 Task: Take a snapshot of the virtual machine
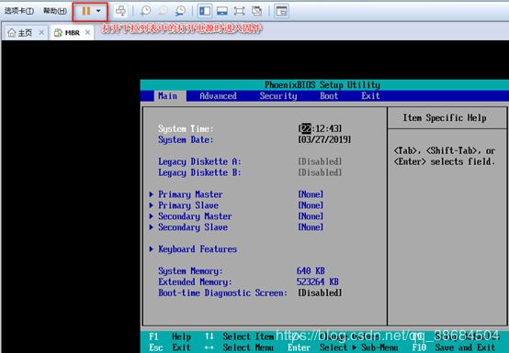145,11
